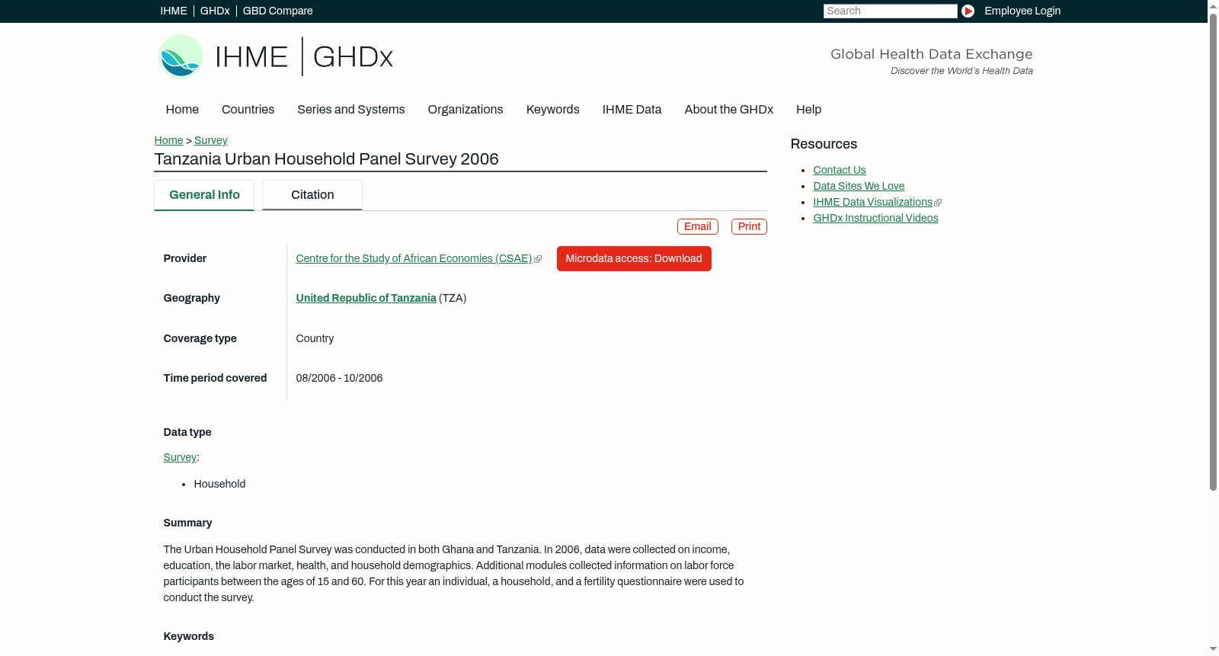
Task: Click the time period value 08/2006 - 10/2006
Action: 339,379
